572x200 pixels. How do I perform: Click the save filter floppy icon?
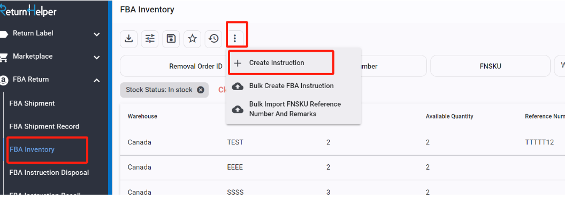[171, 38]
